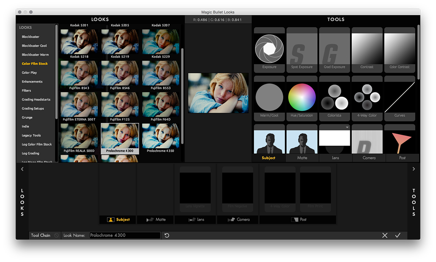
Task: Apply the look with the checkmark button
Action: pyautogui.click(x=398, y=236)
